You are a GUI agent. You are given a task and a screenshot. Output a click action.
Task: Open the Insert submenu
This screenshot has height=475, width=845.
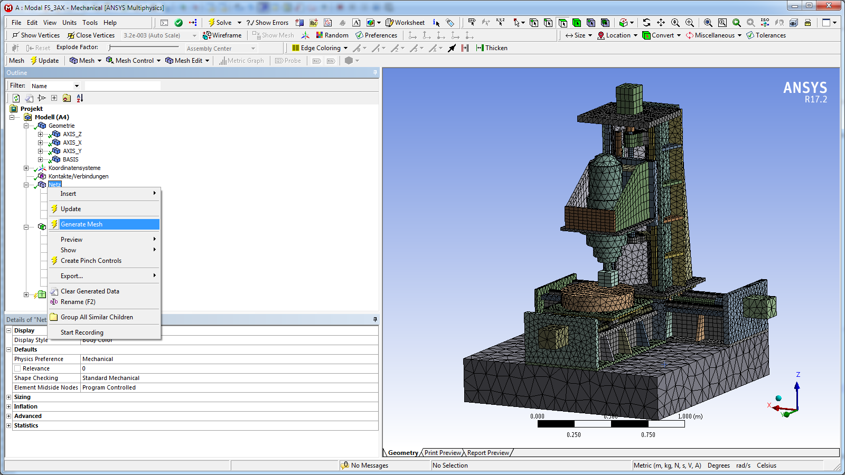point(104,194)
